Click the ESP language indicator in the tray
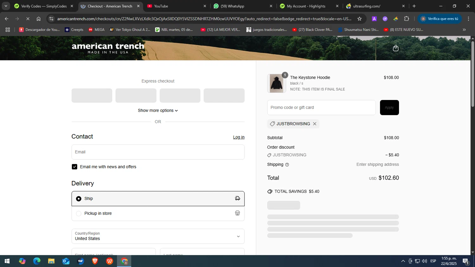Viewport: 475px width, 267px height. (433, 261)
